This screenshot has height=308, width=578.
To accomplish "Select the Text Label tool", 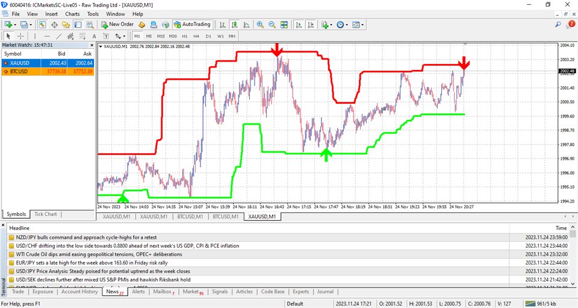I will pyautogui.click(x=106, y=36).
